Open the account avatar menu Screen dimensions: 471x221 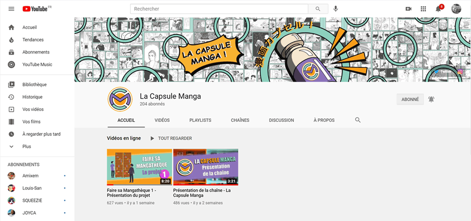(x=456, y=9)
